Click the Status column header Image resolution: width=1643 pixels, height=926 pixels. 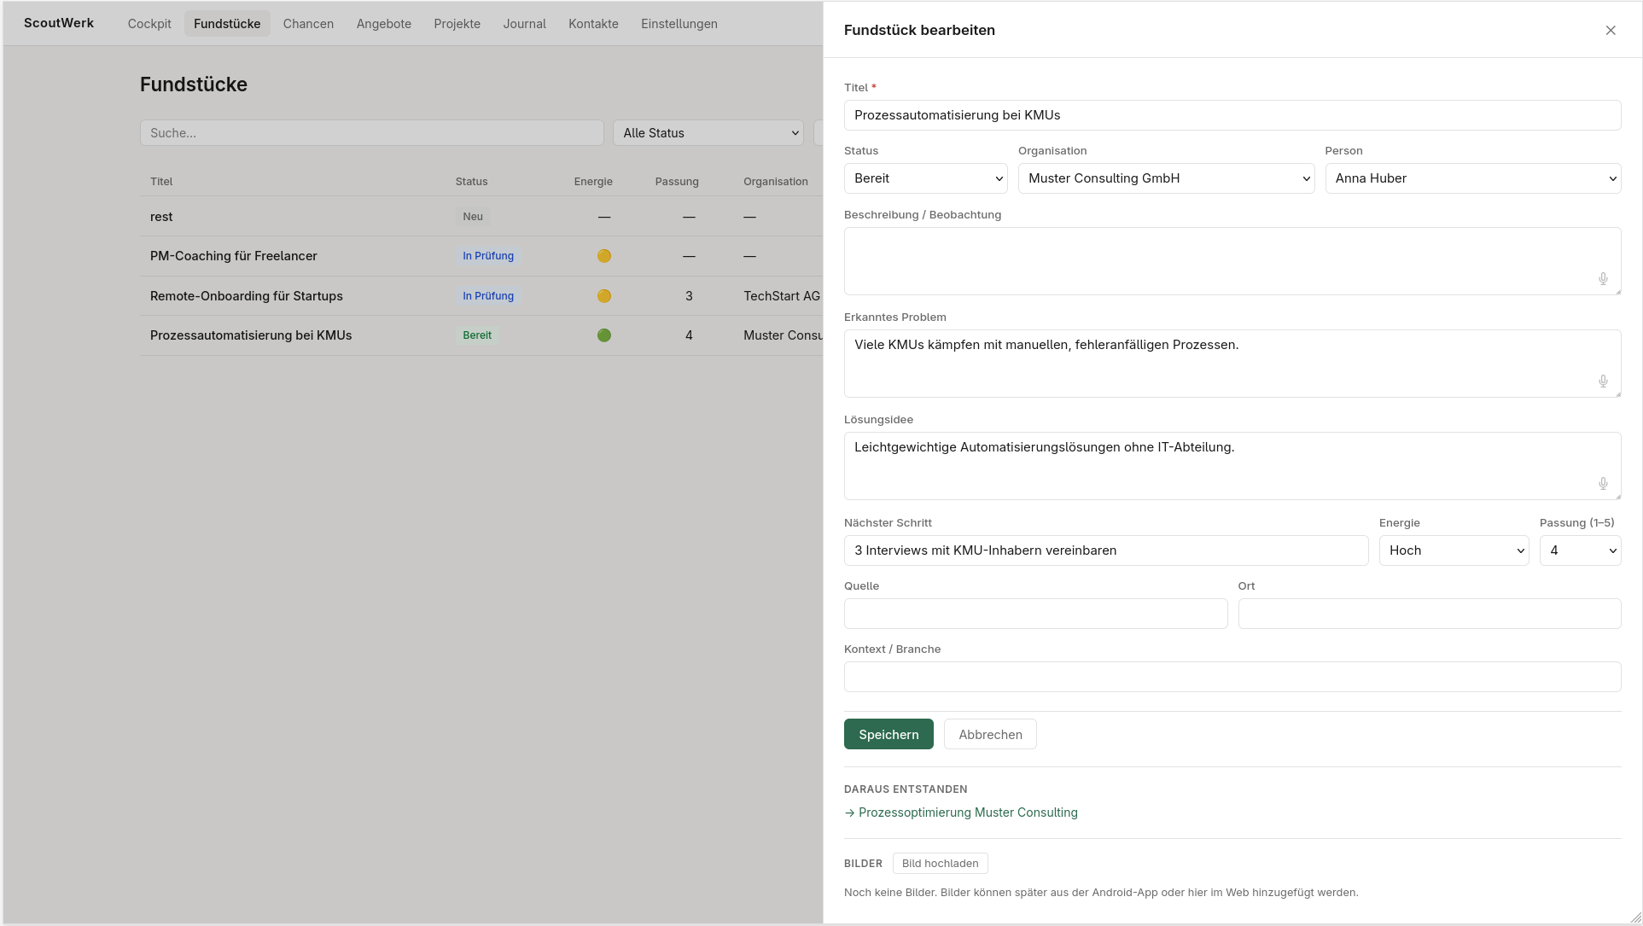[472, 182]
